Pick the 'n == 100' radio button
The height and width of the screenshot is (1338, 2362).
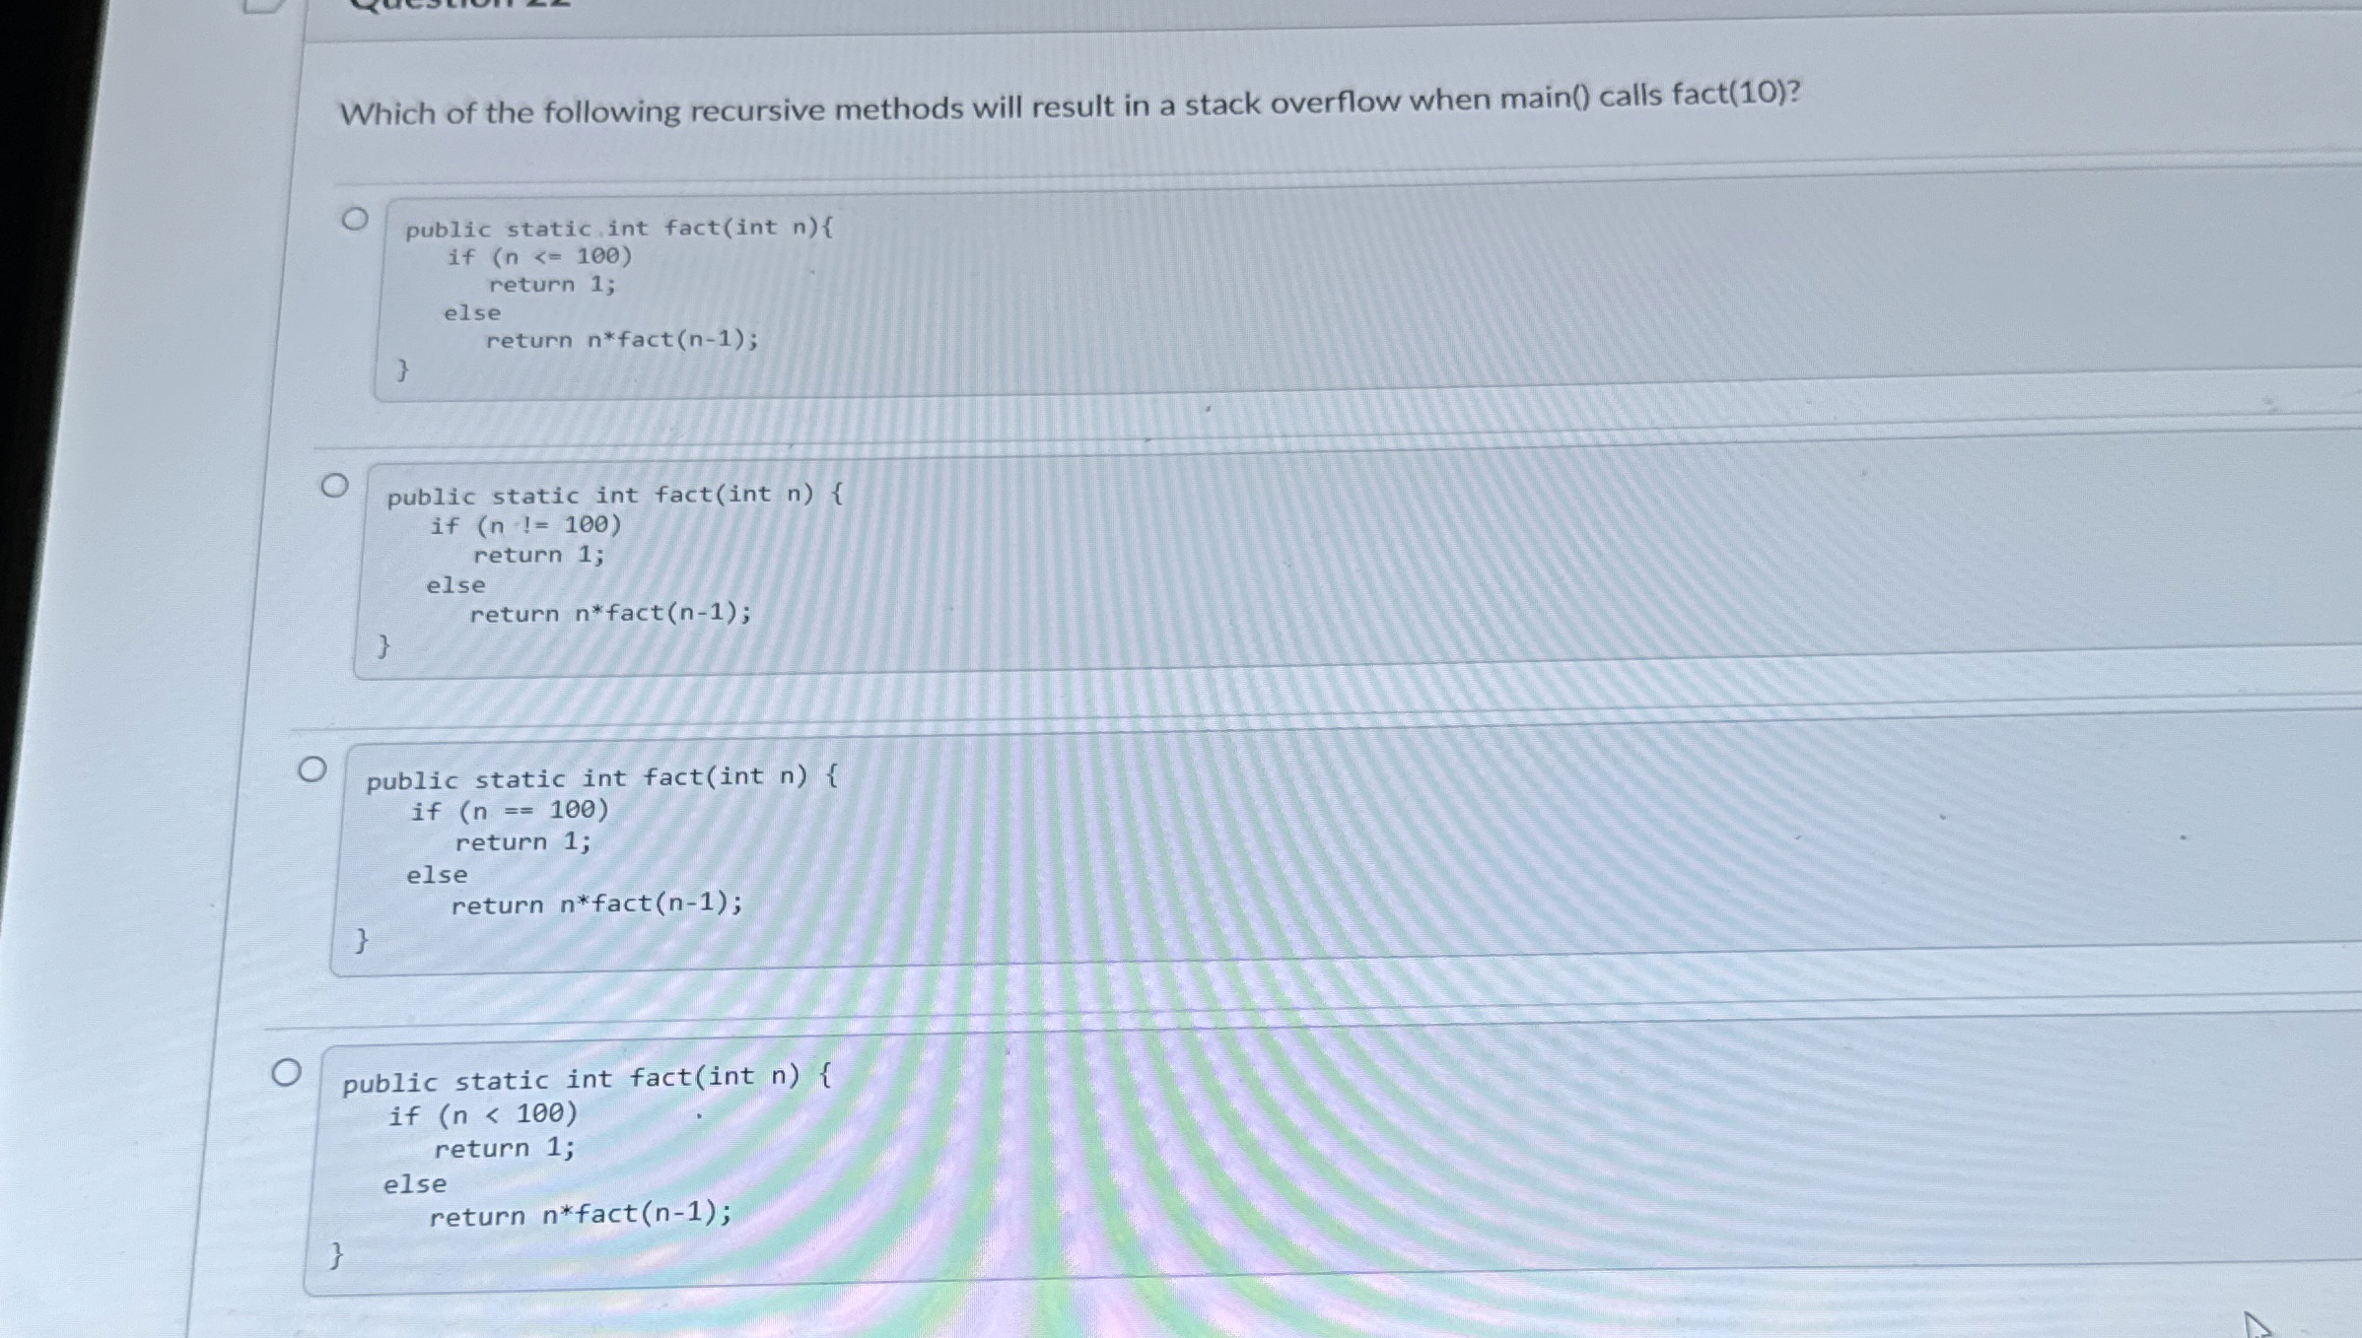[312, 769]
